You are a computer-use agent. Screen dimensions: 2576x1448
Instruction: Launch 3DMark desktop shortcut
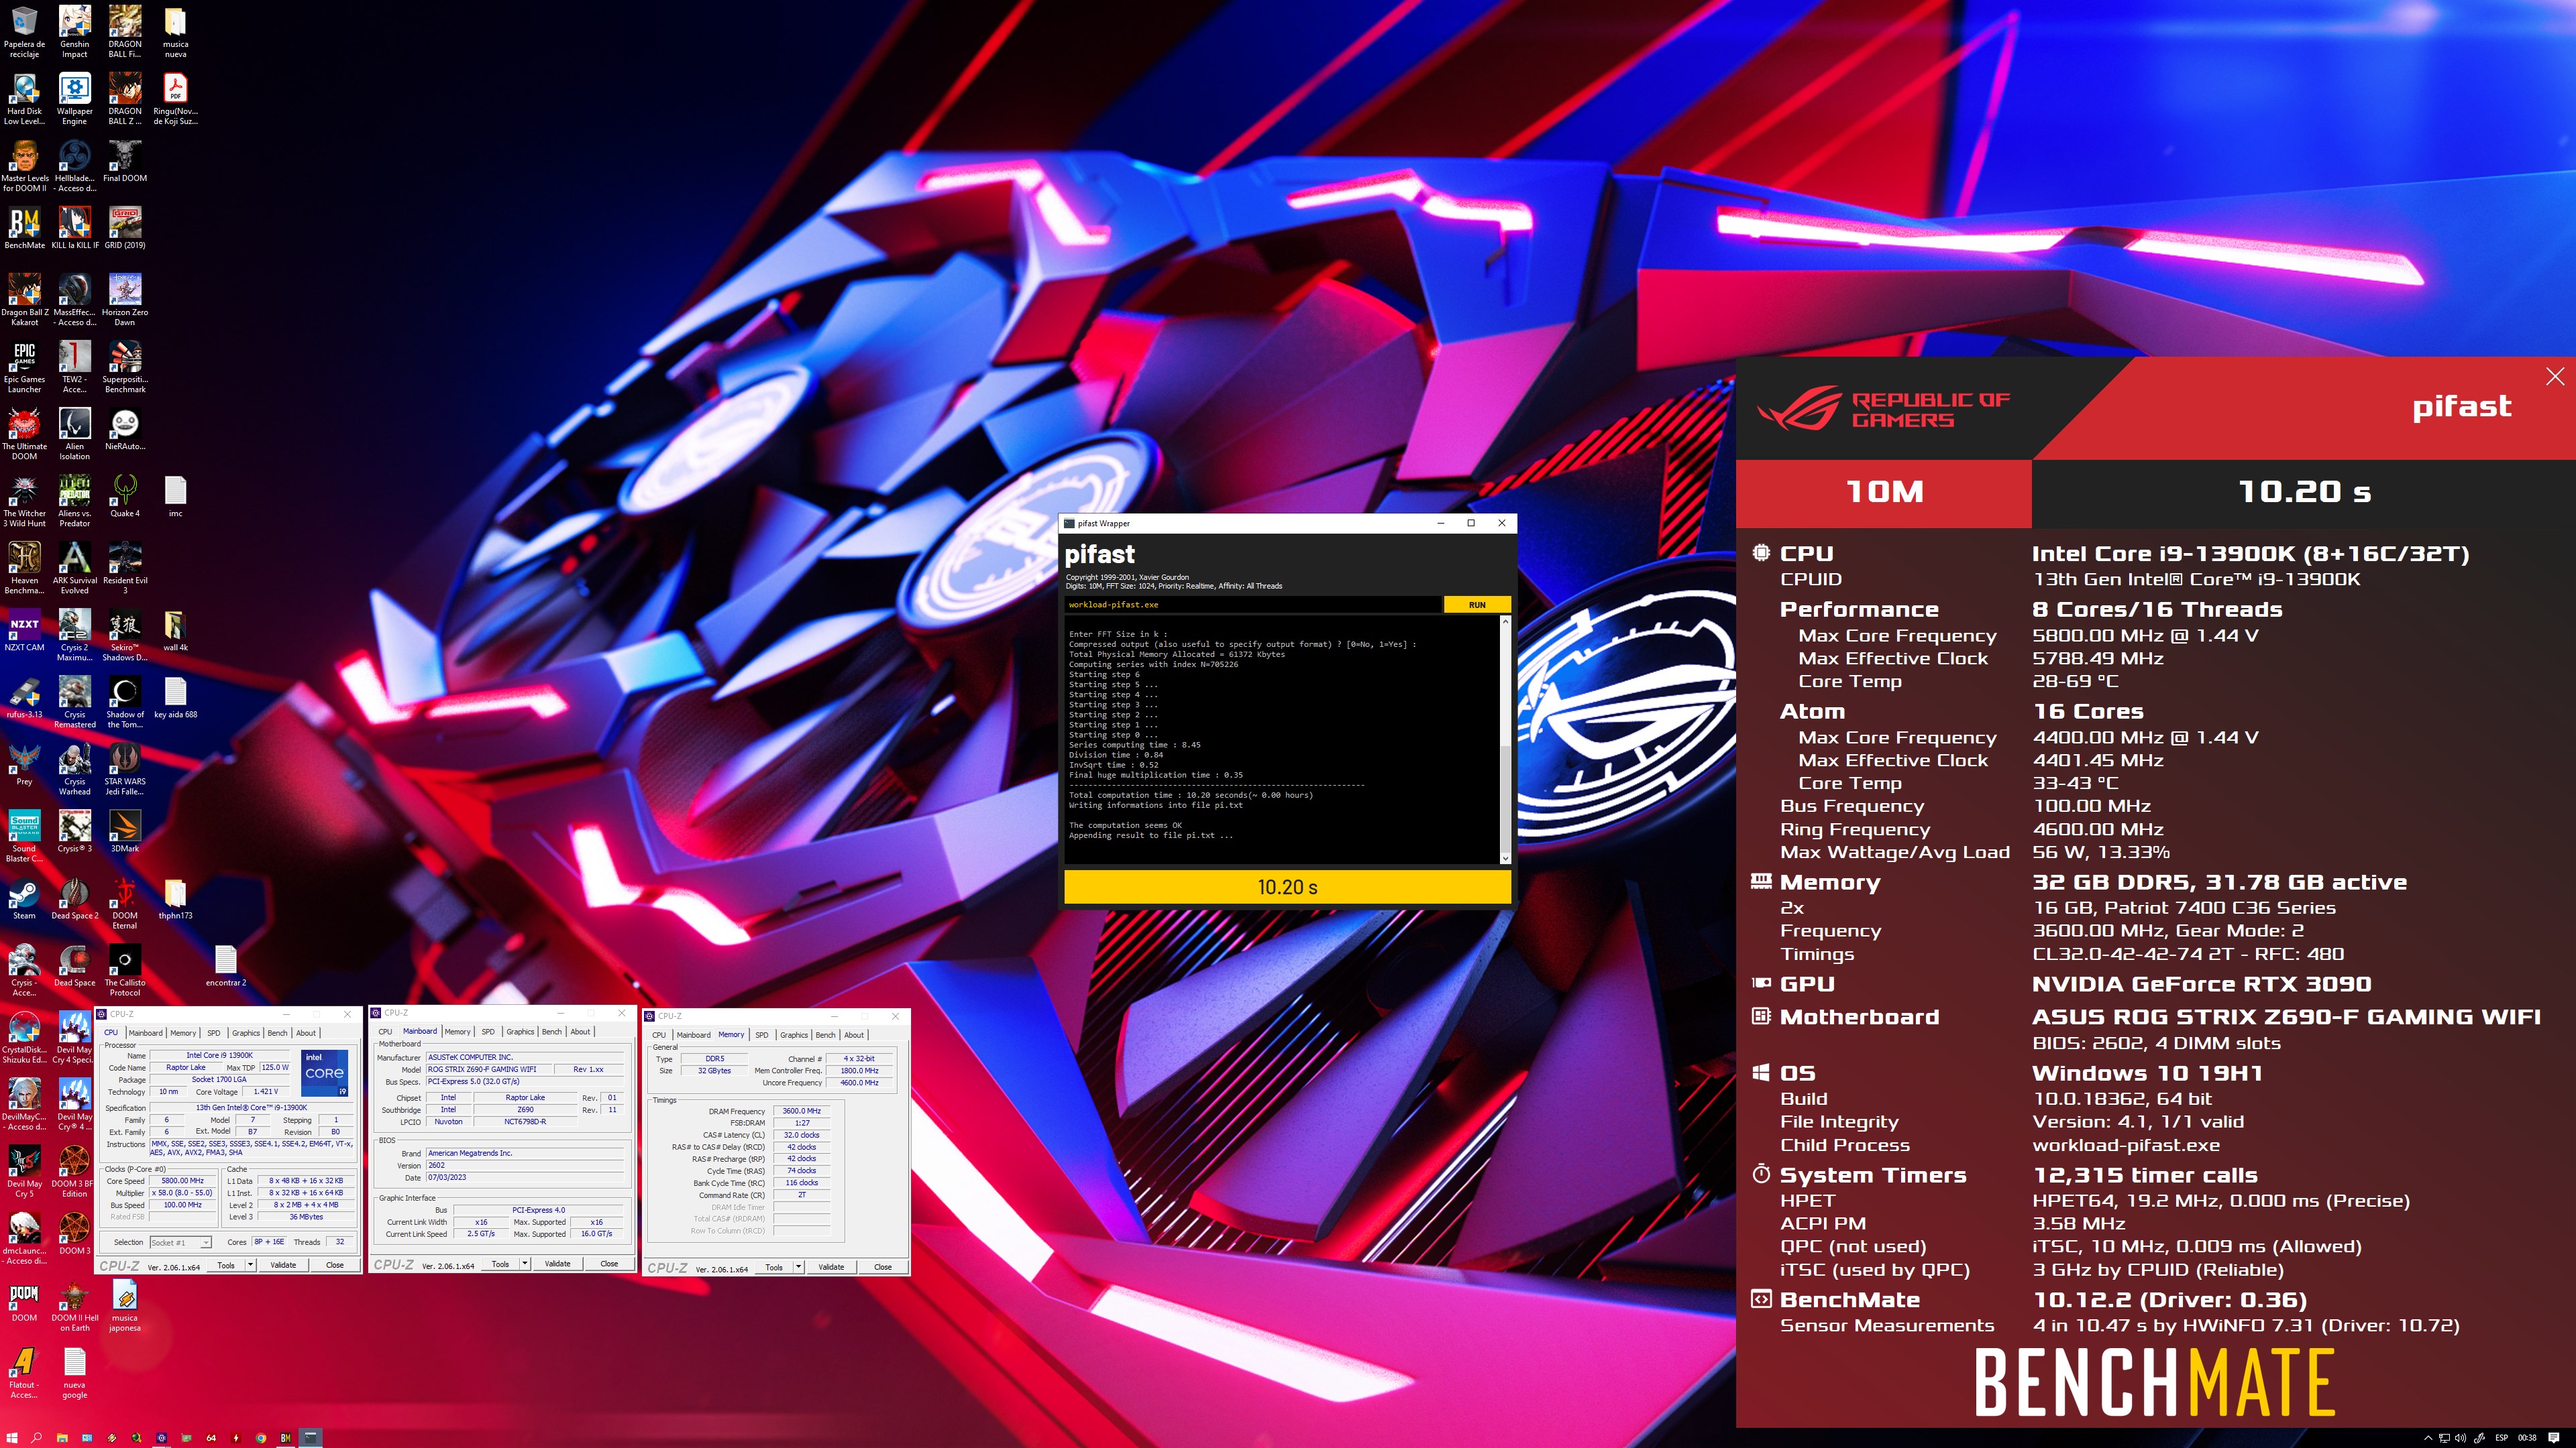point(125,831)
